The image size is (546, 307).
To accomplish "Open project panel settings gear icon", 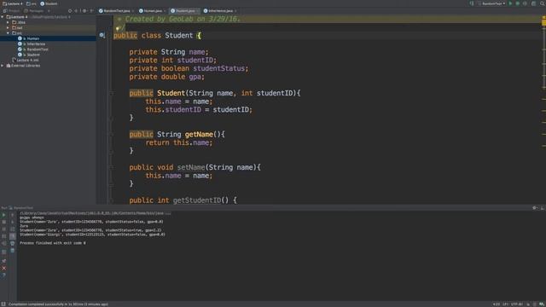I will (x=84, y=11).
